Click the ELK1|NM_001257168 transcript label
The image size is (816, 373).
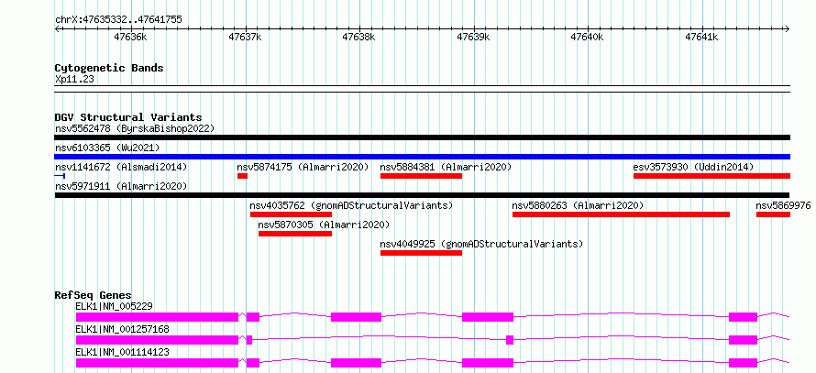coord(122,329)
